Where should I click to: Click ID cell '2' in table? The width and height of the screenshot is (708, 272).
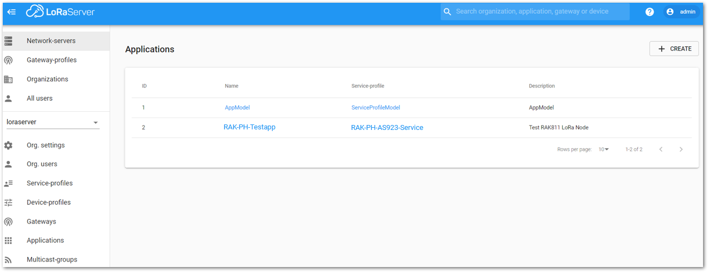point(143,128)
